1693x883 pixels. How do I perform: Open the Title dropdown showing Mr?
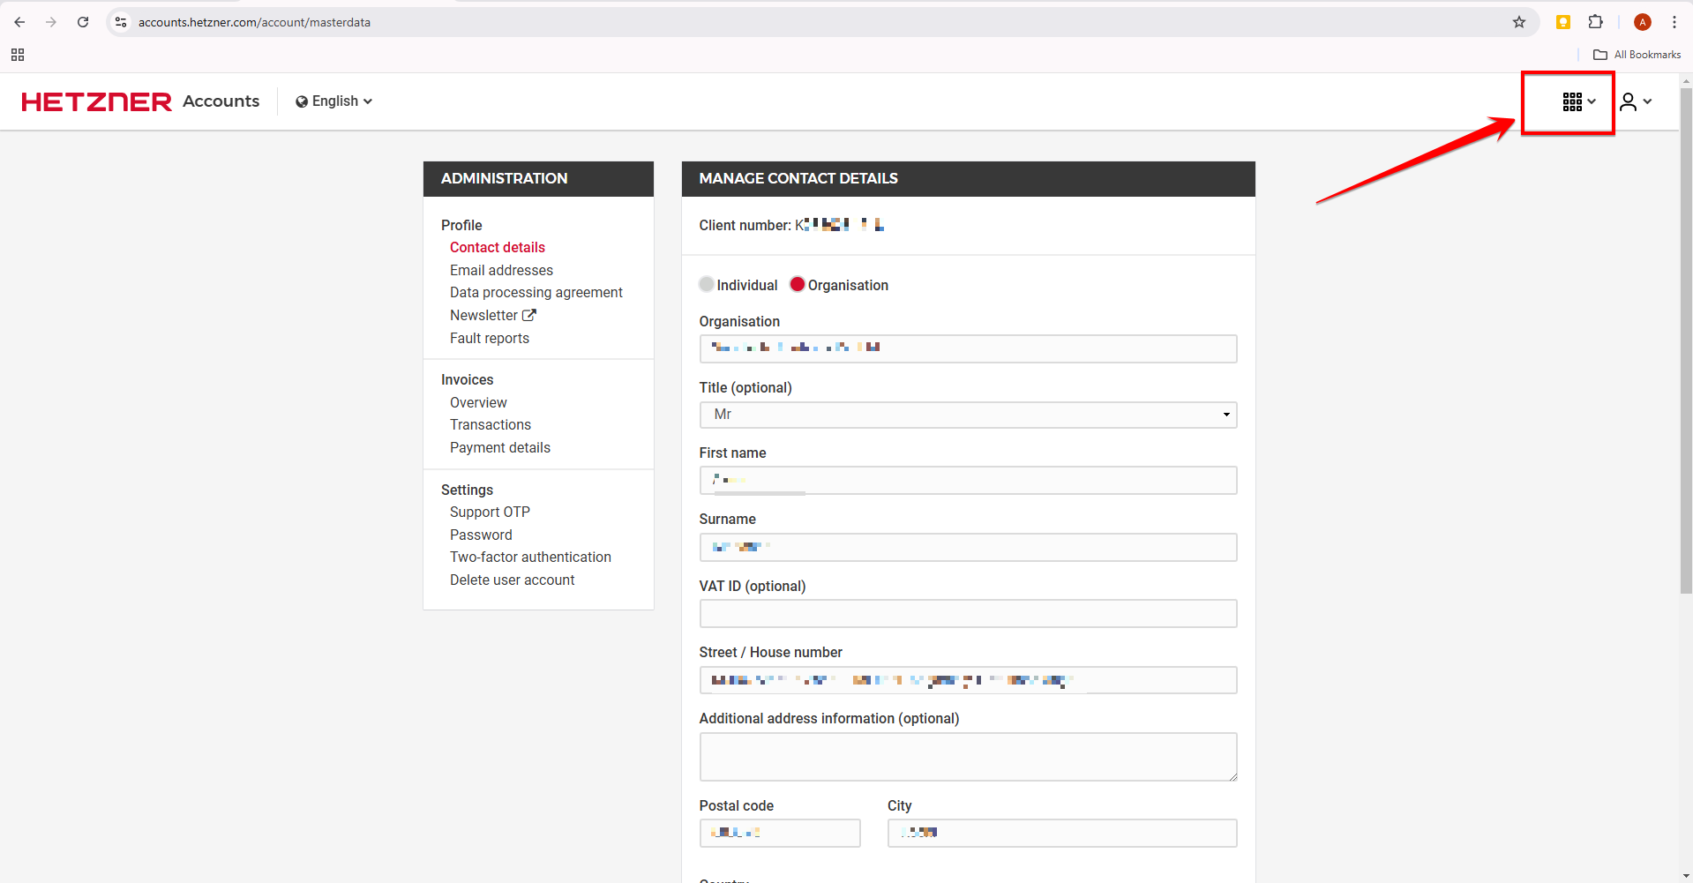(x=968, y=415)
